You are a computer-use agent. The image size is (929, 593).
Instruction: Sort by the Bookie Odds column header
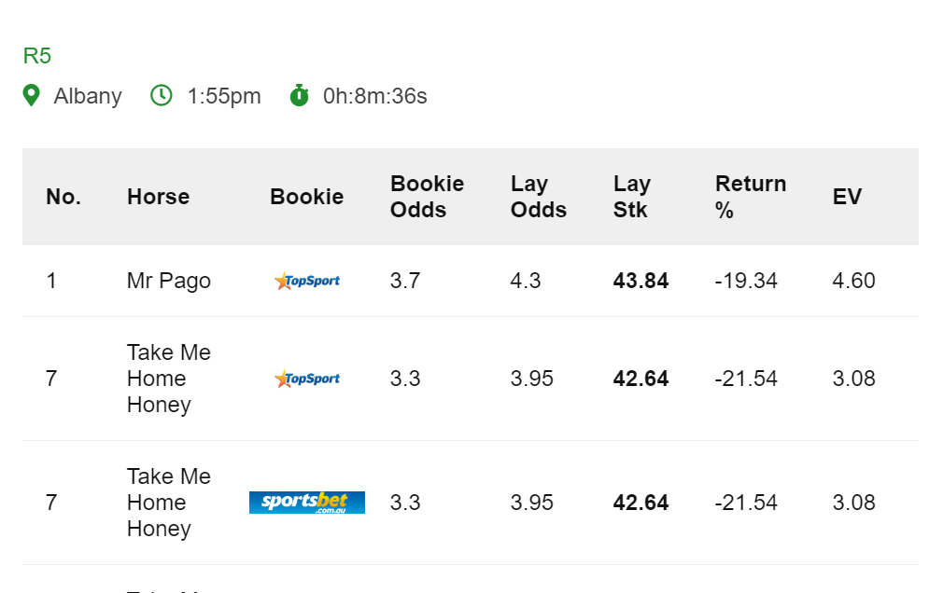(x=428, y=197)
